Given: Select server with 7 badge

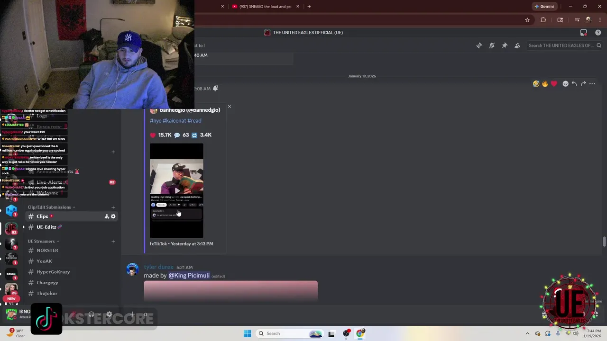Looking at the screenshot, I should [x=11, y=243].
